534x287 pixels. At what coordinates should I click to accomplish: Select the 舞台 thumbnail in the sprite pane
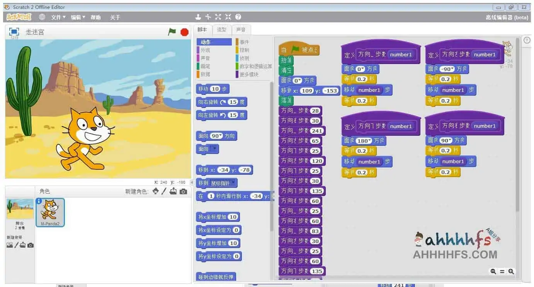20,211
